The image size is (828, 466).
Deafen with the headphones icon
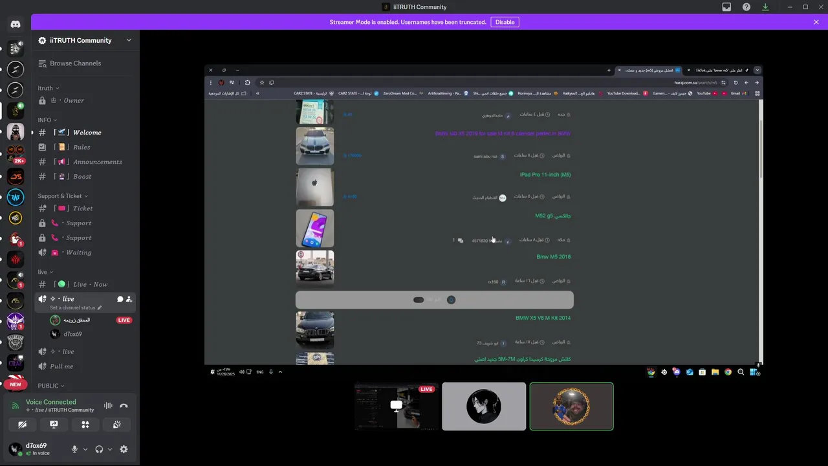[x=99, y=449]
